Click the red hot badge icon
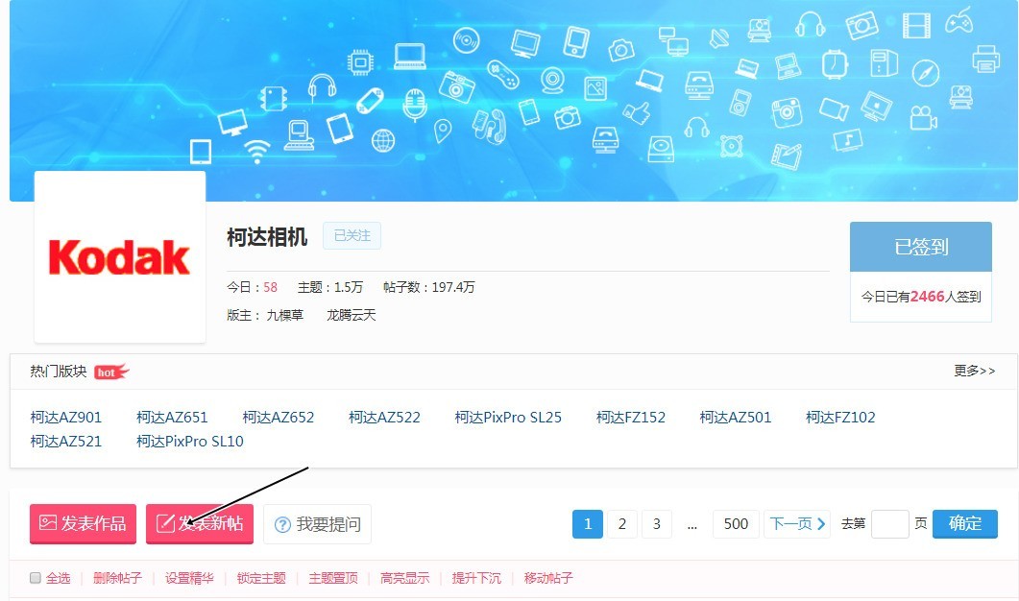The height and width of the screenshot is (601, 1019). tap(111, 372)
